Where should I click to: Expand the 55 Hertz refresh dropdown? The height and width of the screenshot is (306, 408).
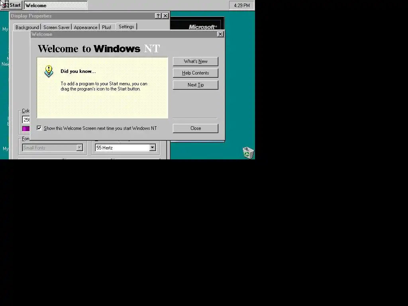pos(153,147)
